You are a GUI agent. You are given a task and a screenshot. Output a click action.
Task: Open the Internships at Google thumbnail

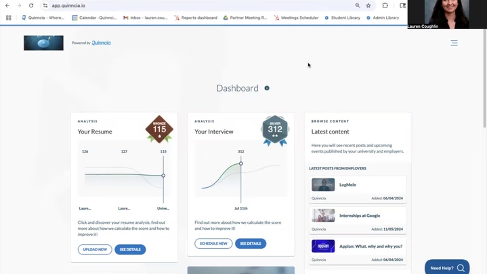point(323,216)
